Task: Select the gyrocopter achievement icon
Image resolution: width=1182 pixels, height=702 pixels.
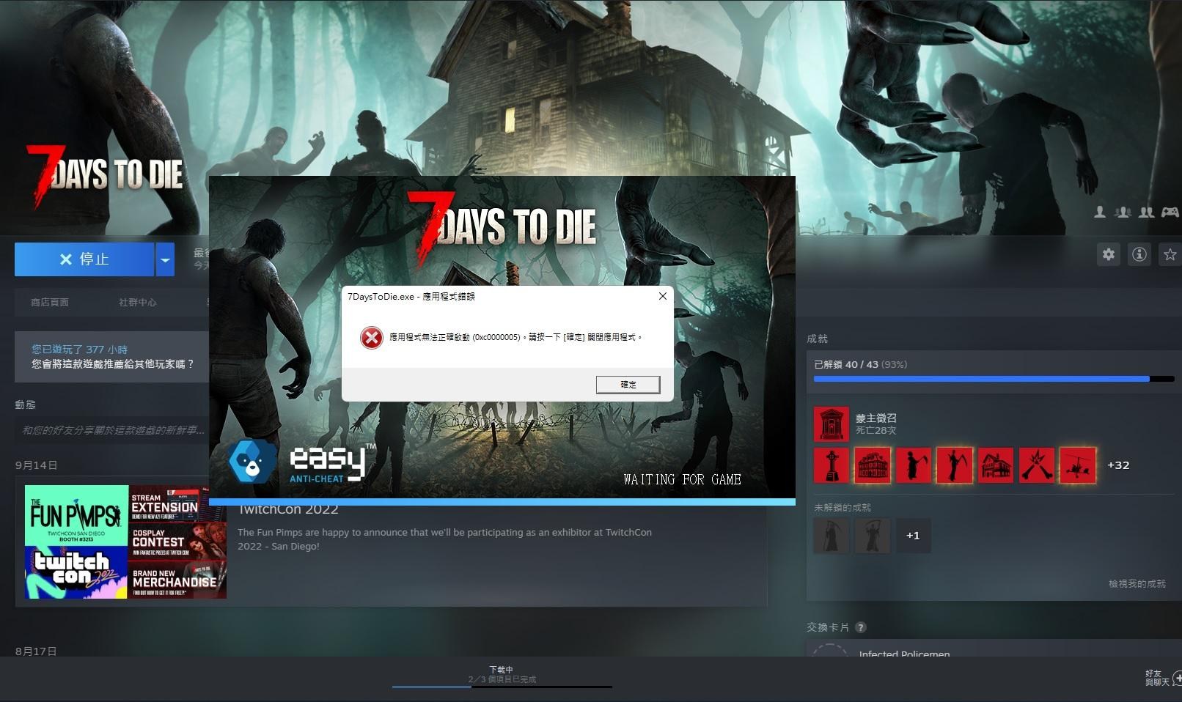Action: click(x=1078, y=465)
